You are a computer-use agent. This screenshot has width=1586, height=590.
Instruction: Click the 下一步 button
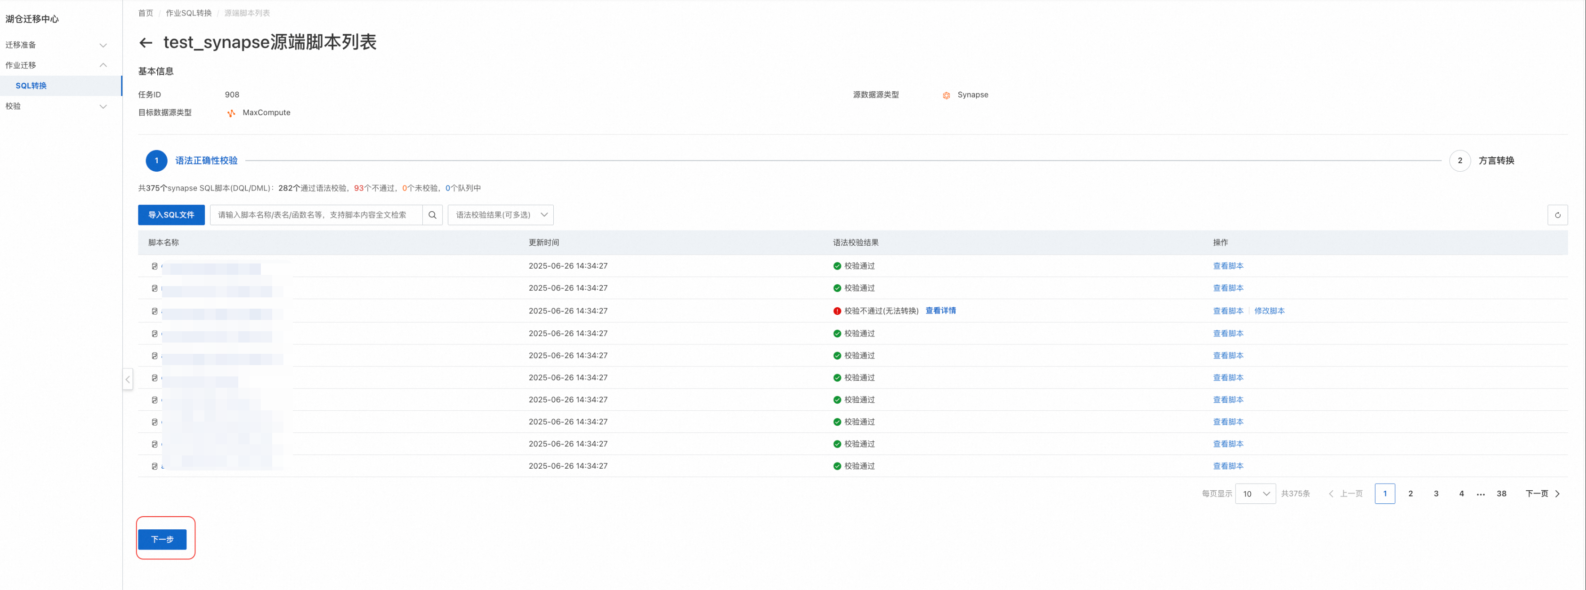(162, 540)
